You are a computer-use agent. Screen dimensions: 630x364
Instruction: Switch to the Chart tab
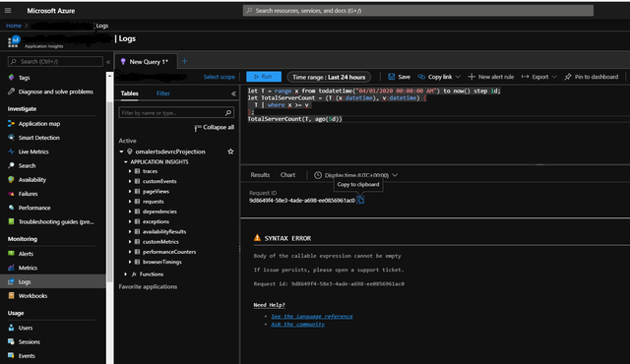pos(287,175)
